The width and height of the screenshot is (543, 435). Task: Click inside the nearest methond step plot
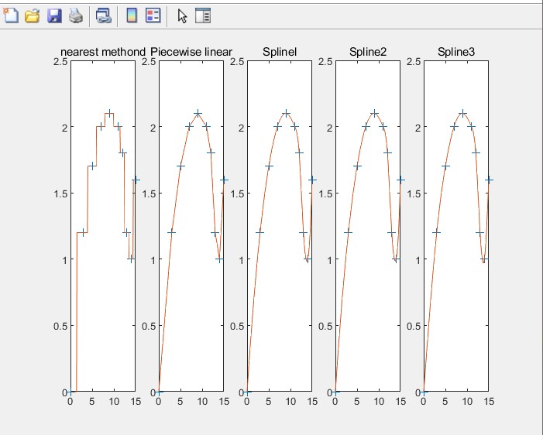point(103,226)
